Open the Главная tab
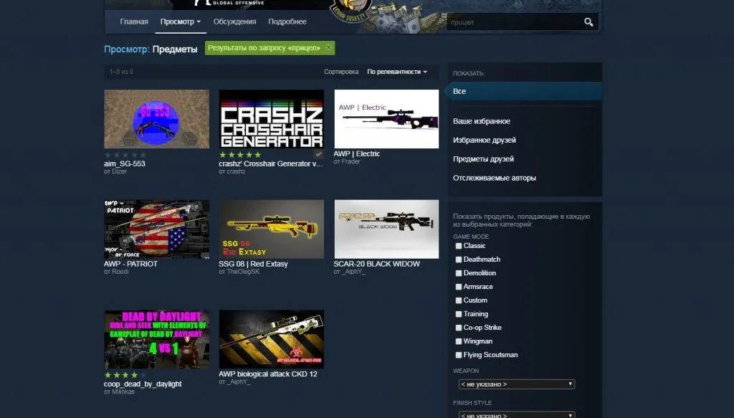This screenshot has width=734, height=418. (x=134, y=22)
